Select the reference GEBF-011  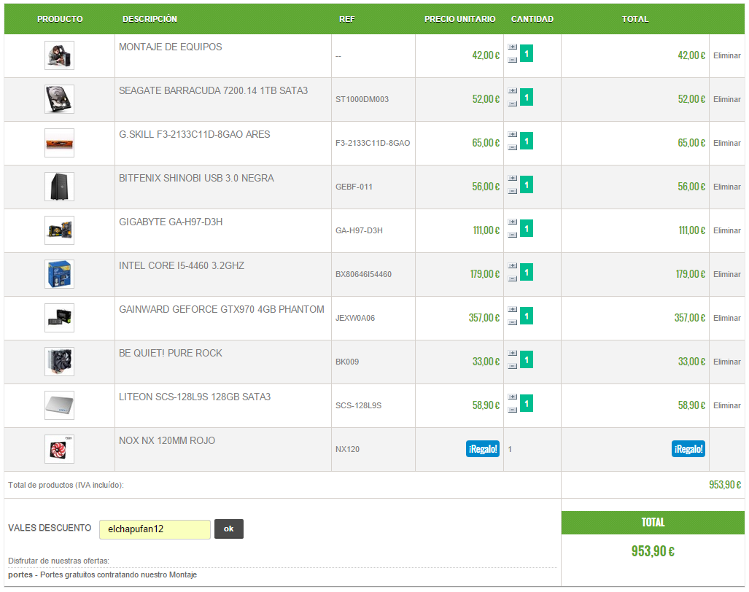click(x=354, y=187)
